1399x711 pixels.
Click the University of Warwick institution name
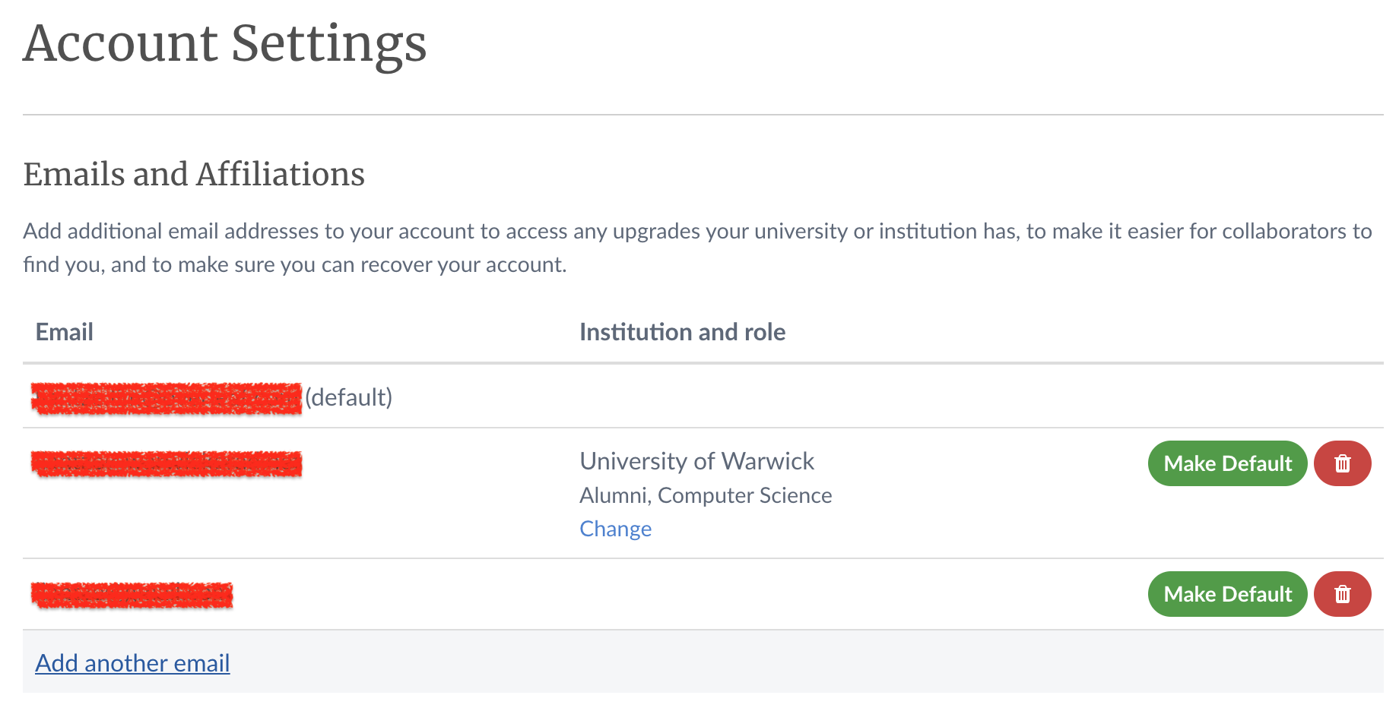click(696, 461)
